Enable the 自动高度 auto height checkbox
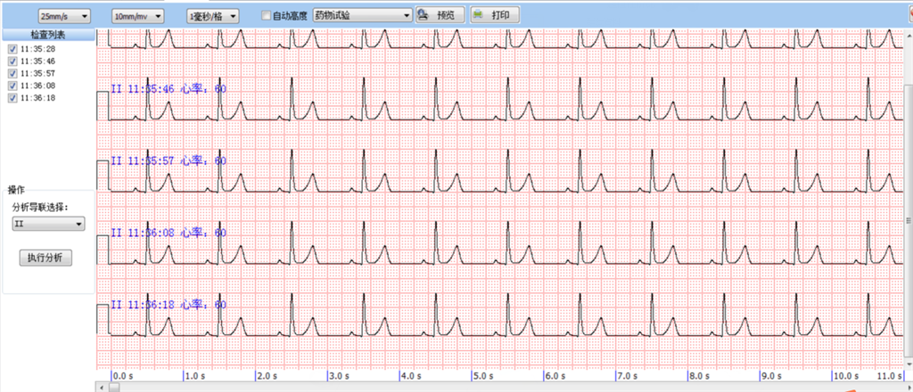The height and width of the screenshot is (392, 913). pos(267,16)
